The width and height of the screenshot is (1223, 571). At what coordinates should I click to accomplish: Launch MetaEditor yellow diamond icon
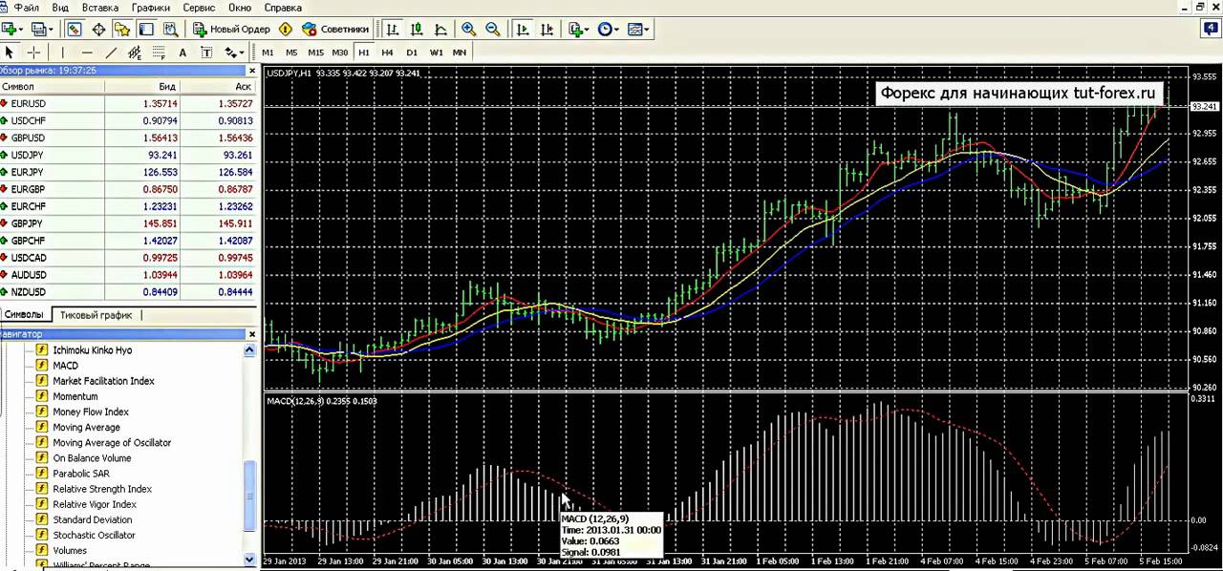click(285, 29)
